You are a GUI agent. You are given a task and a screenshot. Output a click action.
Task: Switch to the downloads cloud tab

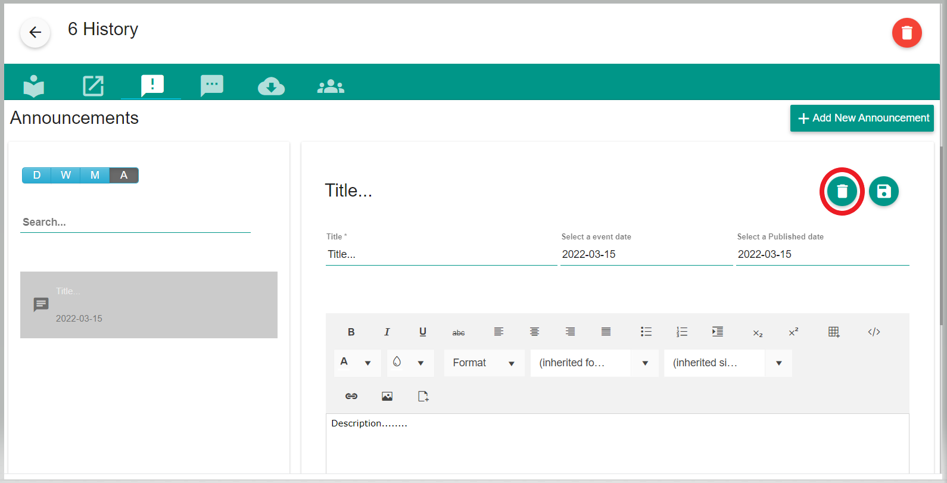pyautogui.click(x=271, y=86)
